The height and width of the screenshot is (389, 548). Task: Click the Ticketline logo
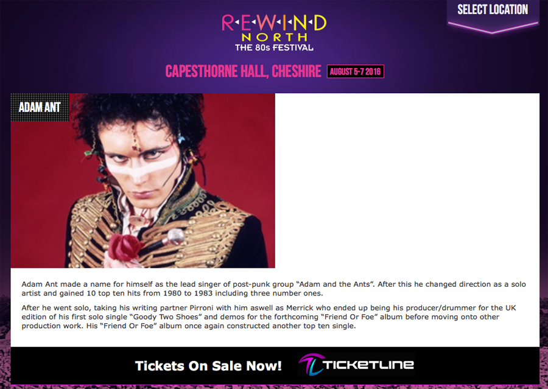[356, 365]
